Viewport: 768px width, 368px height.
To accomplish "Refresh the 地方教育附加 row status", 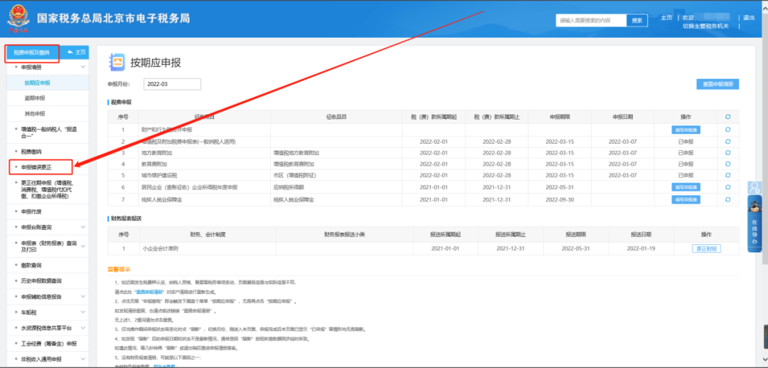I will (x=727, y=152).
